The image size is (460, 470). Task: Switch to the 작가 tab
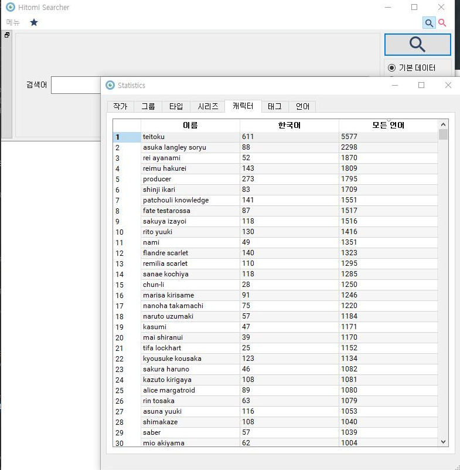pos(120,106)
